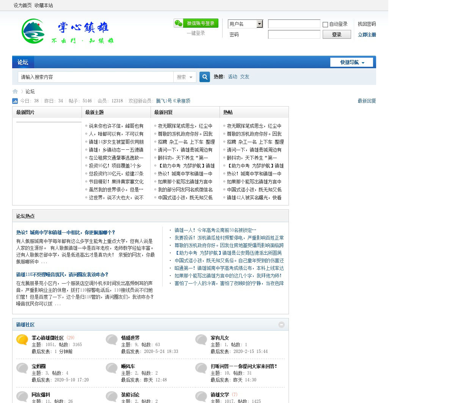Click the home icon in breadcrumb
This screenshot has height=403, width=455.
[15, 91]
